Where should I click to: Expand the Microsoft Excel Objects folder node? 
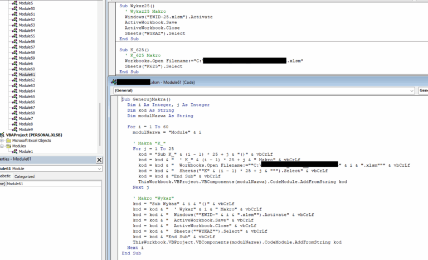[x=2, y=141]
